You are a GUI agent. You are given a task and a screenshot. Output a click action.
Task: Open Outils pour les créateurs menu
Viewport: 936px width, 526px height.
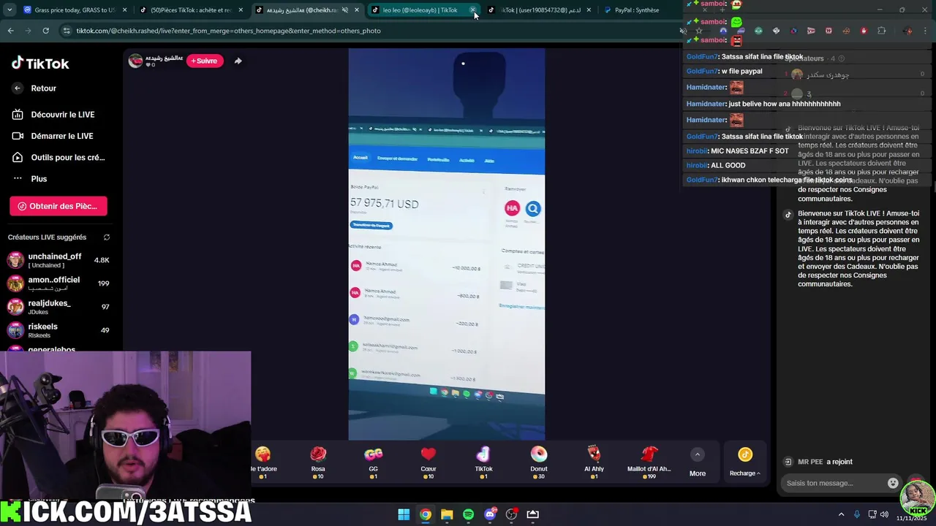[x=59, y=157]
